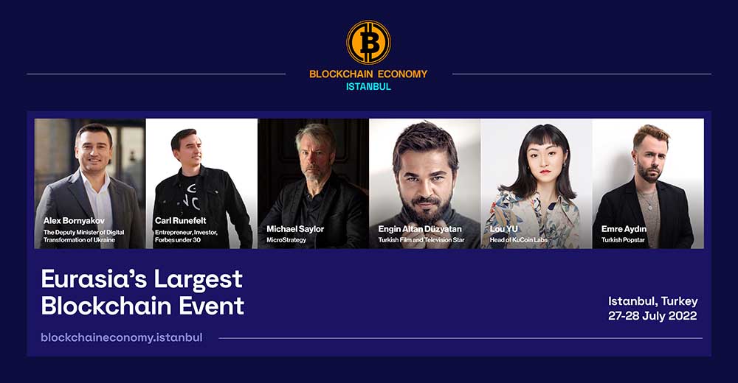Click the BLOCKCHAIN ECONOMY title text
The height and width of the screenshot is (383, 738).
[x=368, y=74]
